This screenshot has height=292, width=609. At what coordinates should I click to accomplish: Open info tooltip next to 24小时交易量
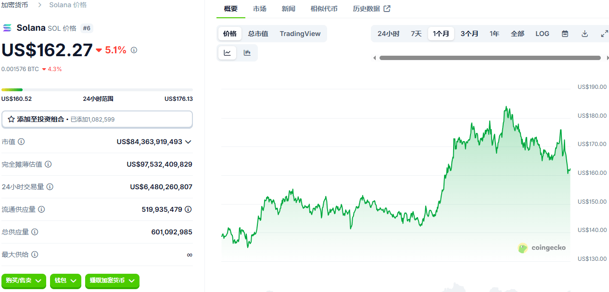click(50, 187)
